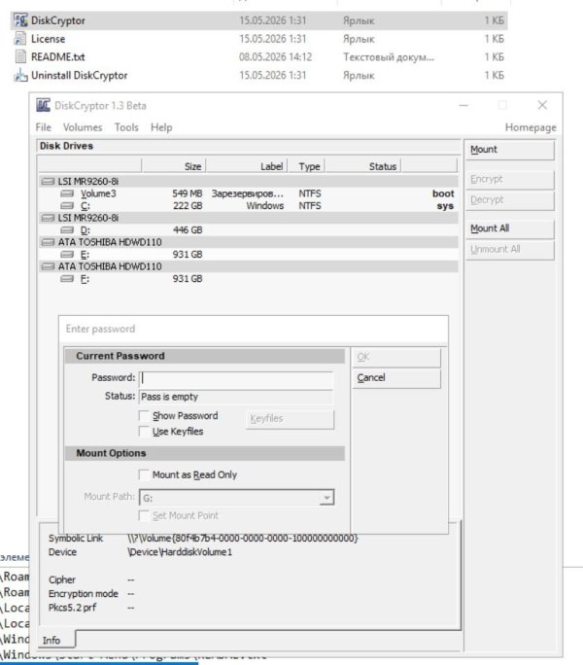Click the Mount All button
The width and height of the screenshot is (583, 665).
tap(510, 228)
